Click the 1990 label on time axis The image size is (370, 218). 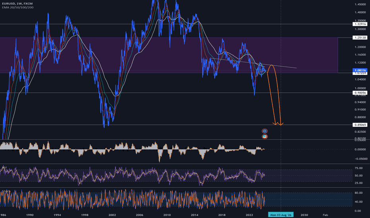pos(30,215)
